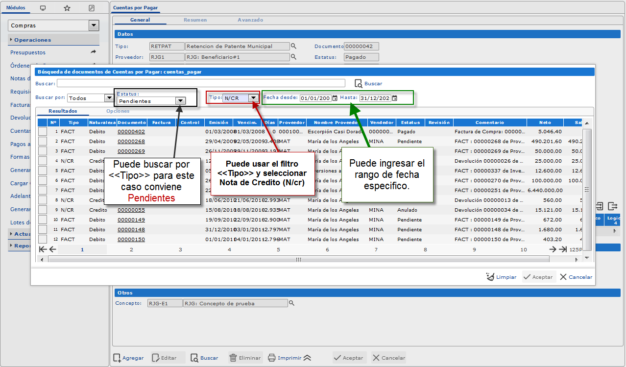
Task: Open the Resumen tab
Action: [195, 20]
